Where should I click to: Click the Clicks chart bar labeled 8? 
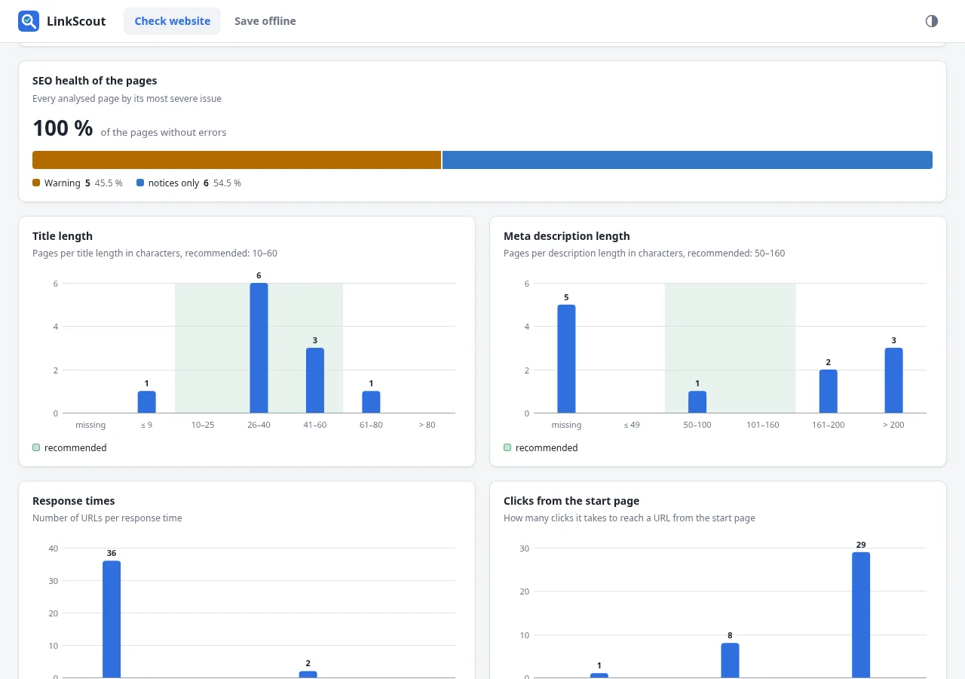click(730, 660)
